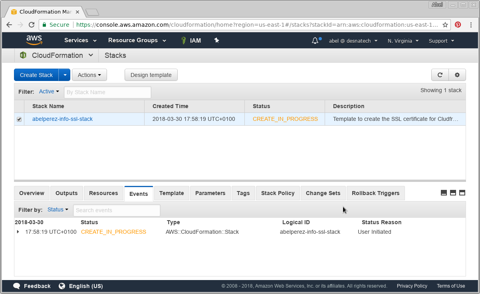This screenshot has height=294, width=480.
Task: Click the browser forward arrow
Action: [x=20, y=25]
